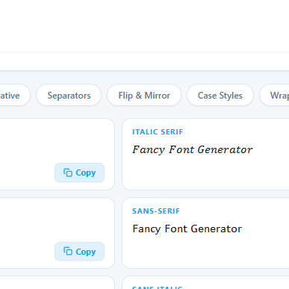
Task: Click the lower Copy button beside Sans-Serif card
Action: click(x=79, y=252)
